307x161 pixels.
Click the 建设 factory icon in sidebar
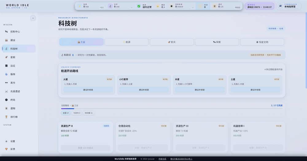point(6,40)
